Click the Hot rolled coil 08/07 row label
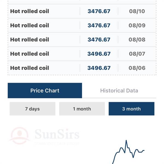This screenshot has height=164, width=164. (30, 54)
